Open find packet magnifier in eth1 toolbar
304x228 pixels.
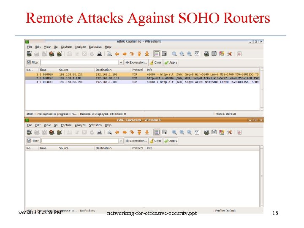pos(109,132)
